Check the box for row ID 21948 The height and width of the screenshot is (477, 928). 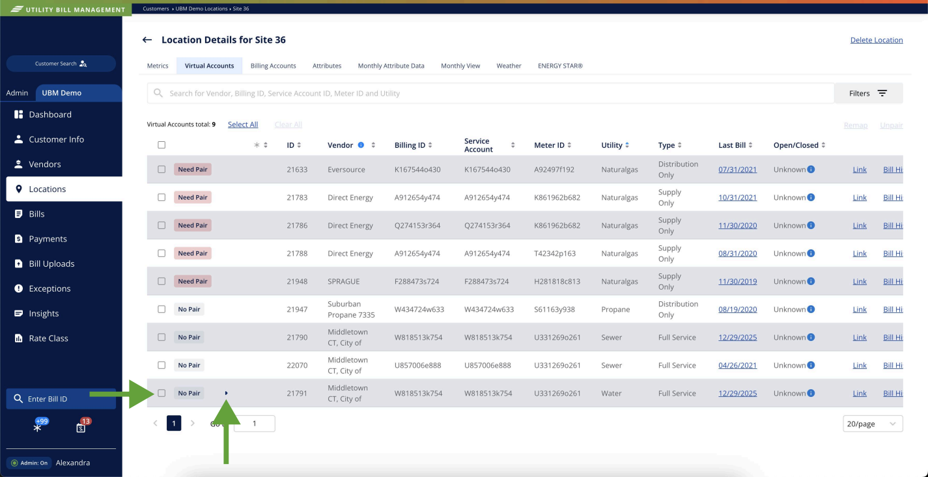162,281
